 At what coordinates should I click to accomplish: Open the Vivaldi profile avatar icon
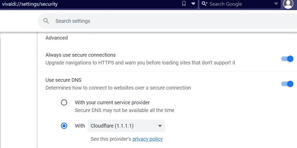[288, 4]
